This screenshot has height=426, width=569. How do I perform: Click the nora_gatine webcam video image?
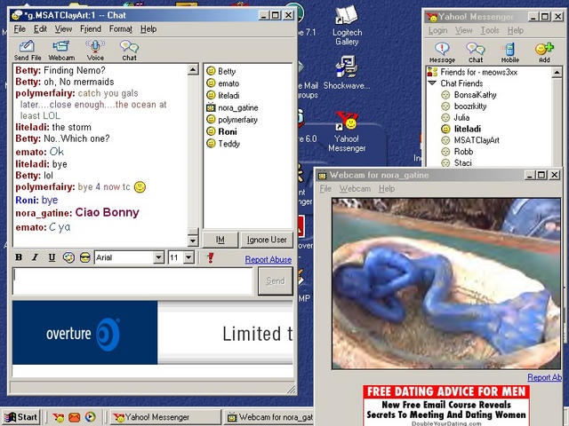(446, 284)
